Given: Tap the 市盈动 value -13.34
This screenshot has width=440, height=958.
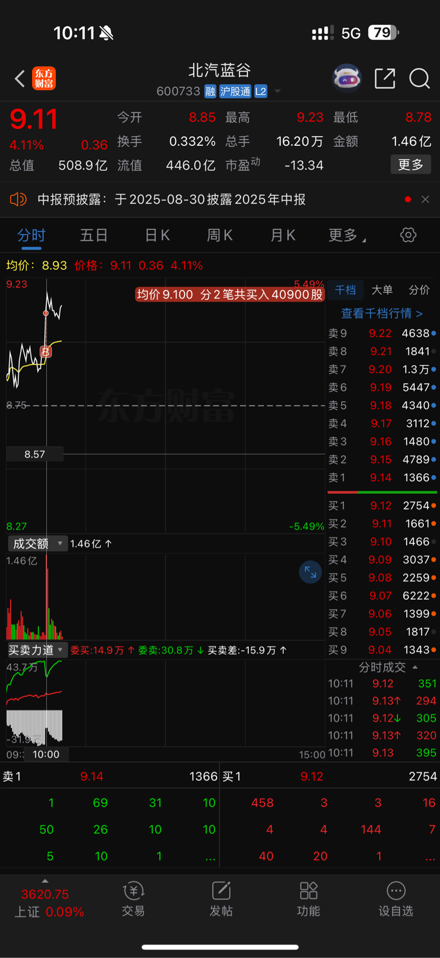Looking at the screenshot, I should pos(304,165).
